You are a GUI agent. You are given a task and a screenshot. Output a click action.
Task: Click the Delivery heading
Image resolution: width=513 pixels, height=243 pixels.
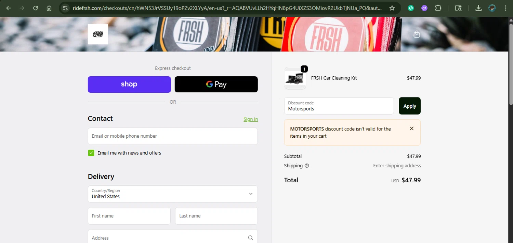(101, 177)
